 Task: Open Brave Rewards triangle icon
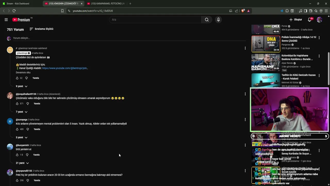tap(248, 11)
